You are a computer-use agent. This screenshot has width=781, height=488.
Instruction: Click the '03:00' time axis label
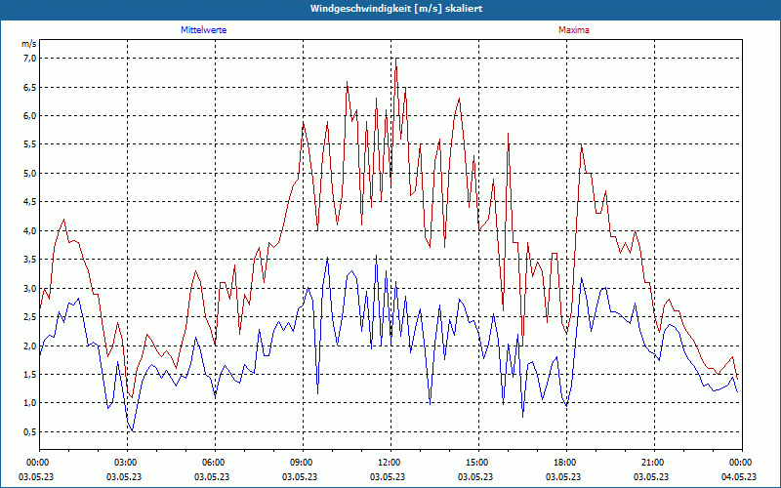point(125,463)
